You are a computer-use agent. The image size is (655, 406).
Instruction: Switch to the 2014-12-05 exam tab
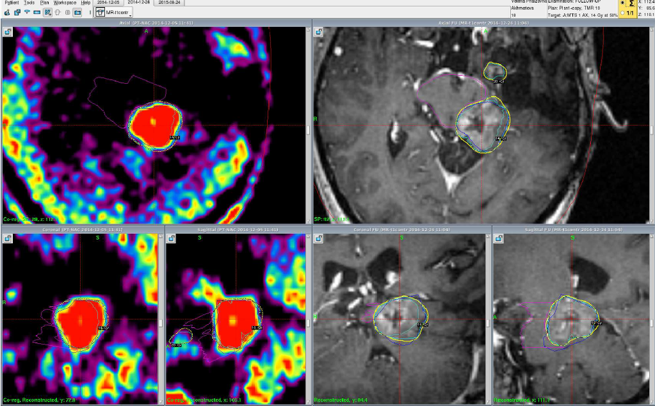click(x=108, y=3)
